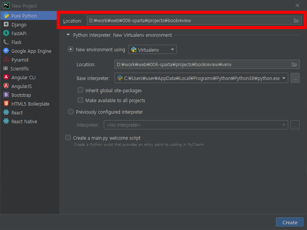The height and width of the screenshot is (230, 307).
Task: Click the HTML5 Boilerplate icon
Action: [x=6, y=104]
